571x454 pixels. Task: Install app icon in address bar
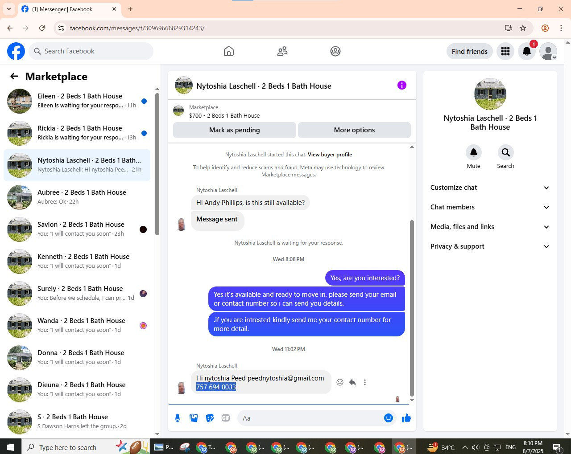point(509,28)
